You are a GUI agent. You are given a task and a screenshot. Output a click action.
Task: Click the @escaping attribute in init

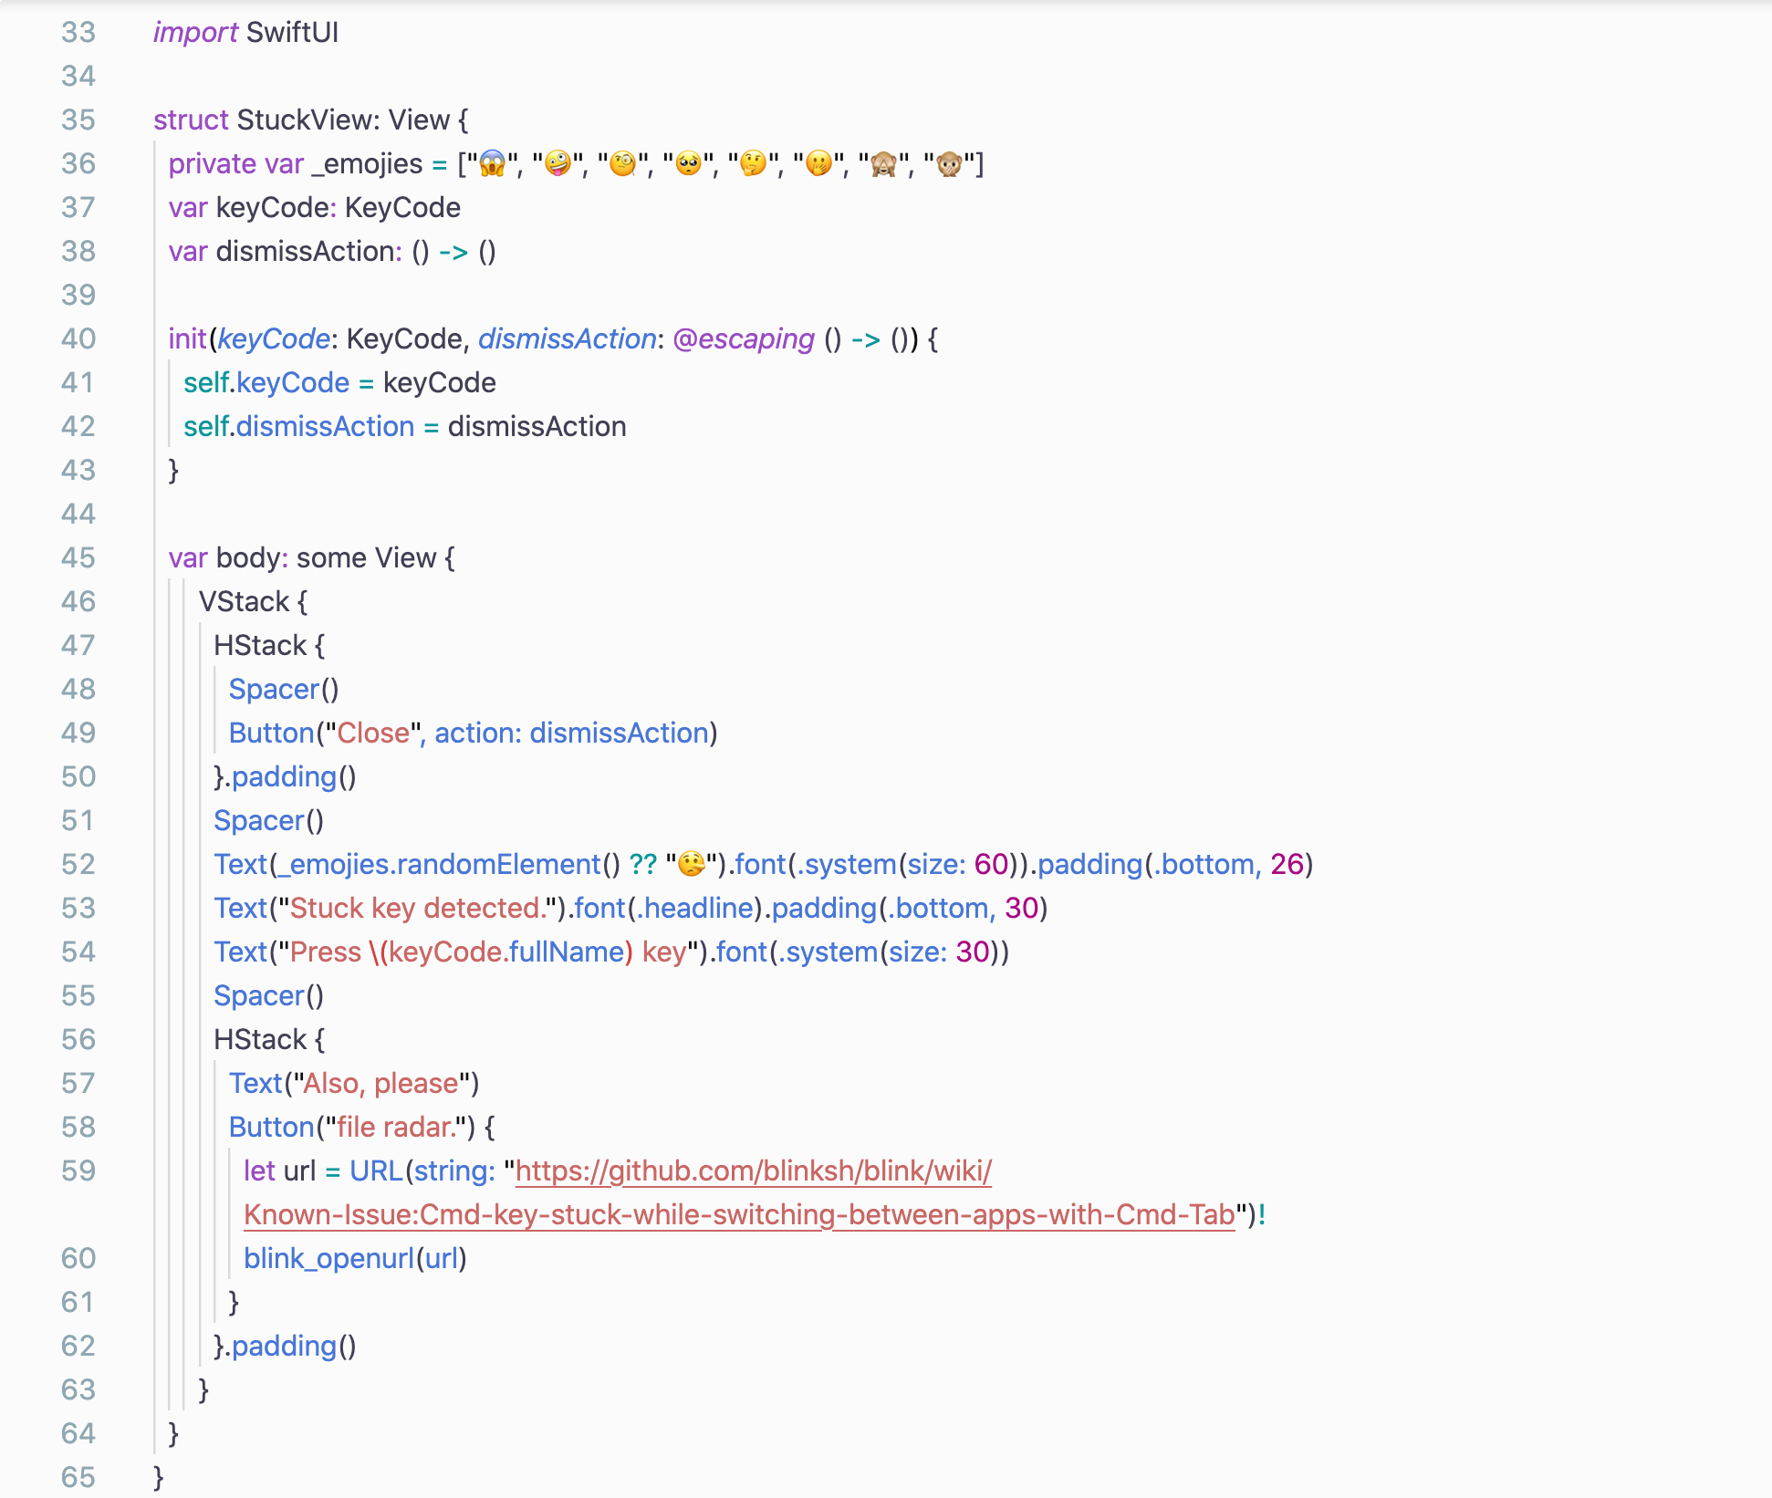[744, 339]
